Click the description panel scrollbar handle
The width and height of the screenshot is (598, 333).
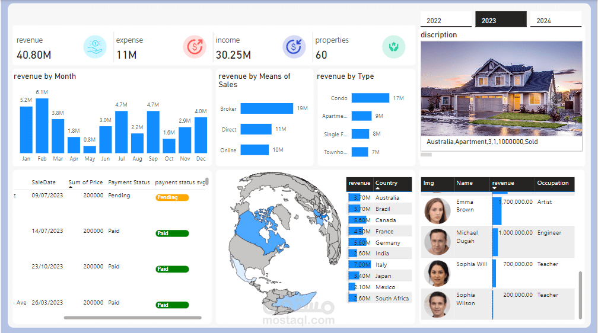[x=426, y=155]
